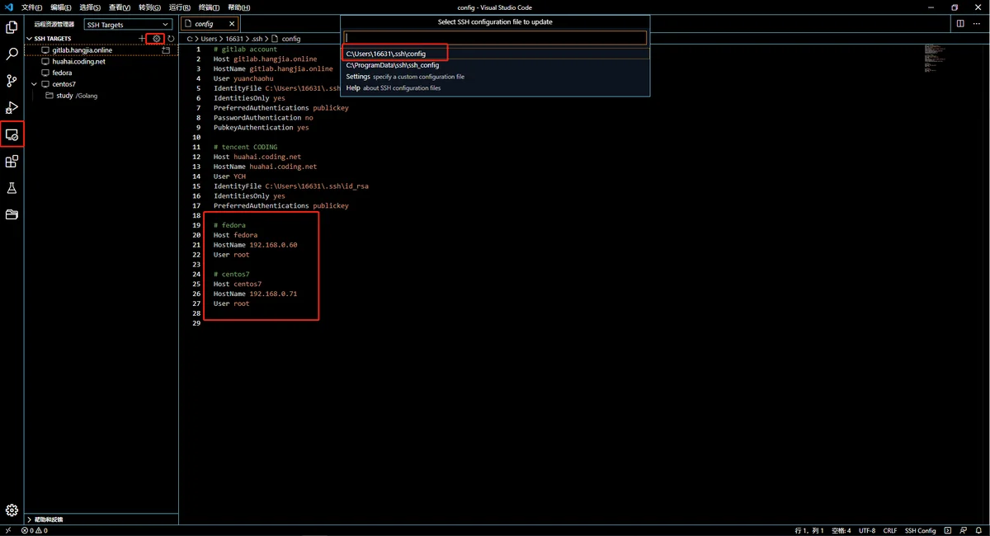
Task: Open the 文件(F) menu
Action: [x=31, y=7]
